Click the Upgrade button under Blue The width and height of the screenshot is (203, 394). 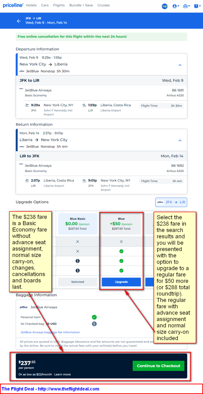click(x=121, y=282)
